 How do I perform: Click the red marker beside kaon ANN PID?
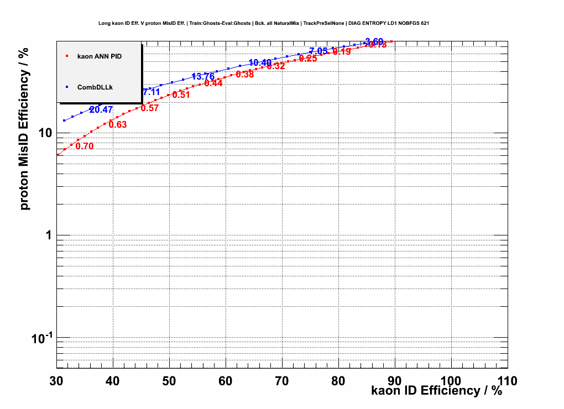point(67,56)
